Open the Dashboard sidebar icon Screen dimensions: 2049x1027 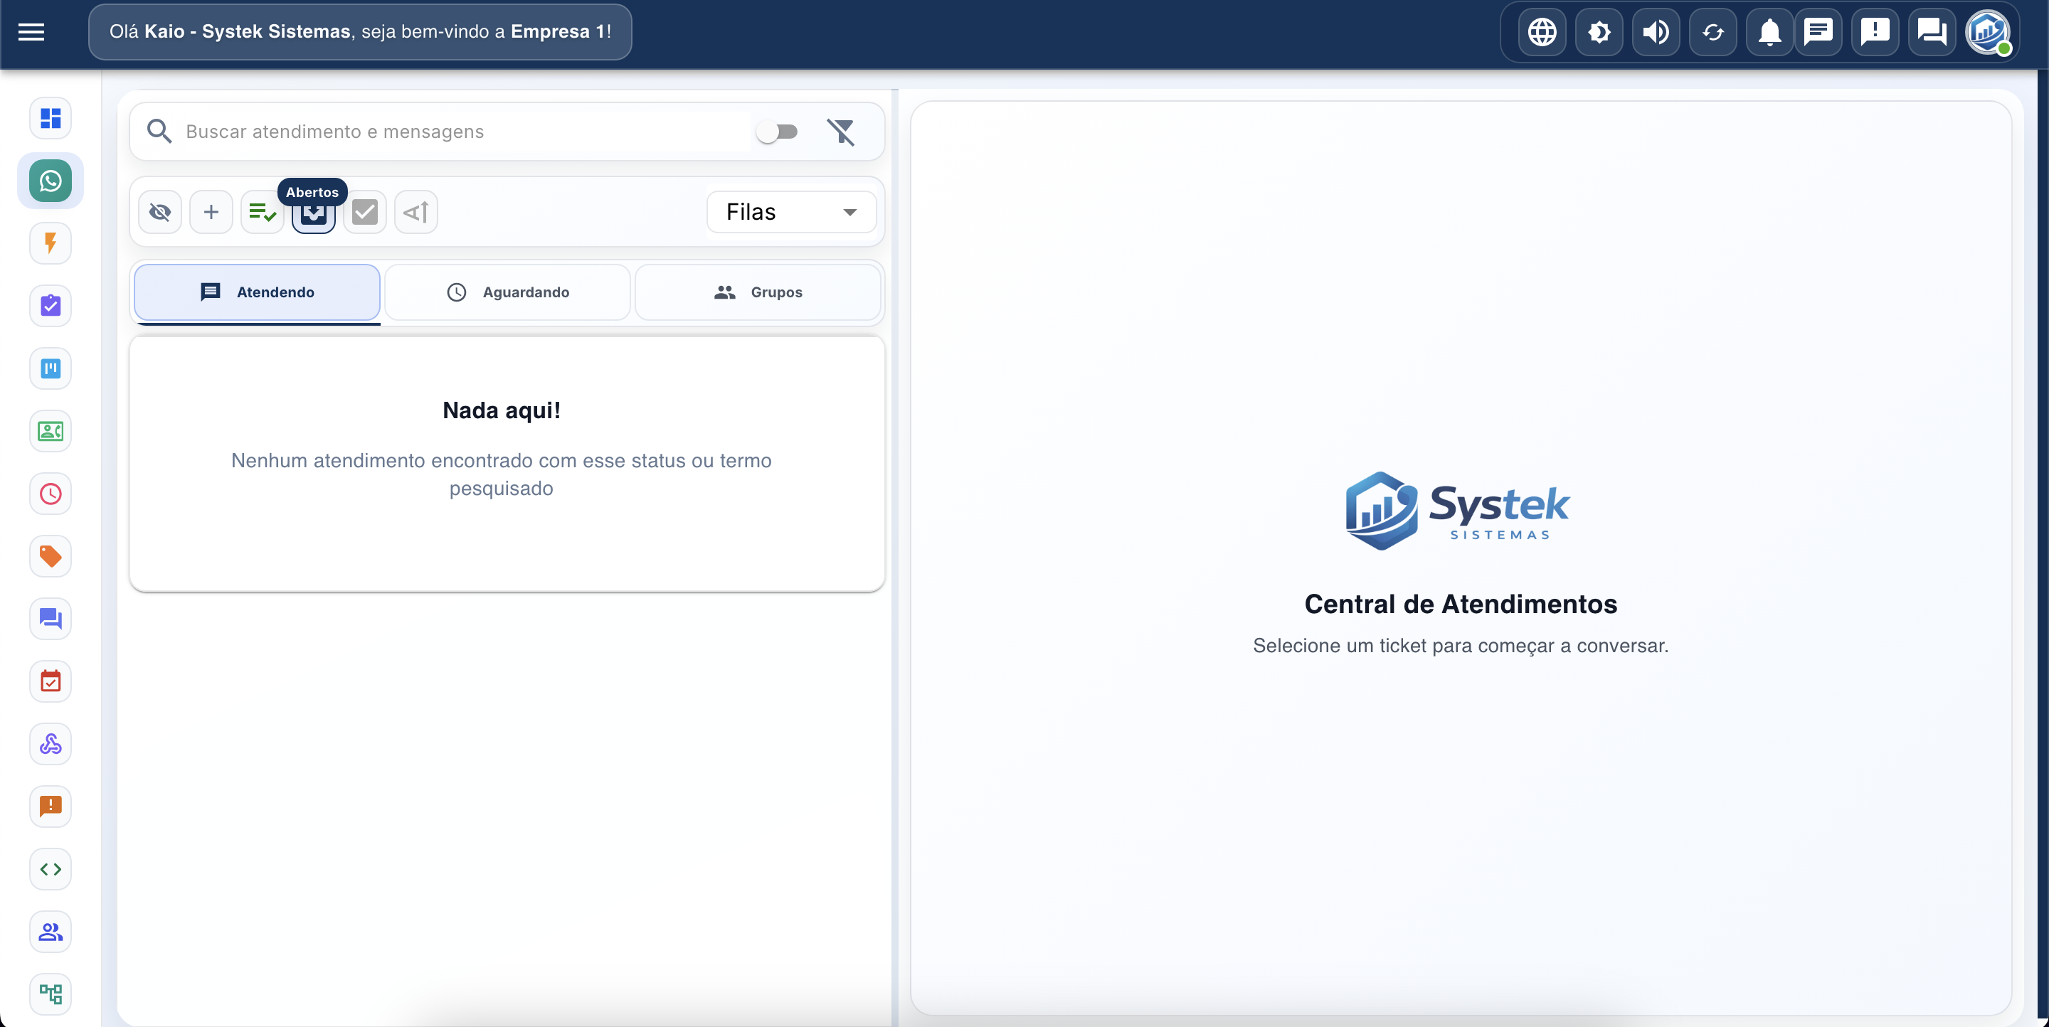coord(50,117)
